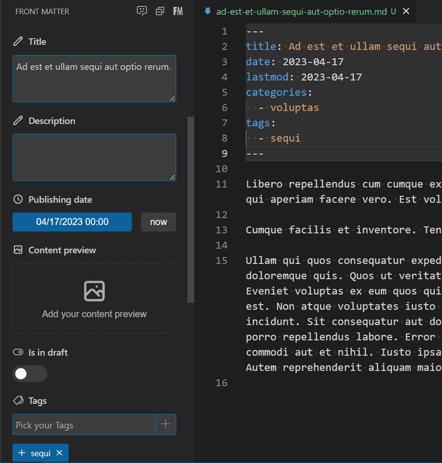Click the Pick your Tags combo box

(84, 425)
